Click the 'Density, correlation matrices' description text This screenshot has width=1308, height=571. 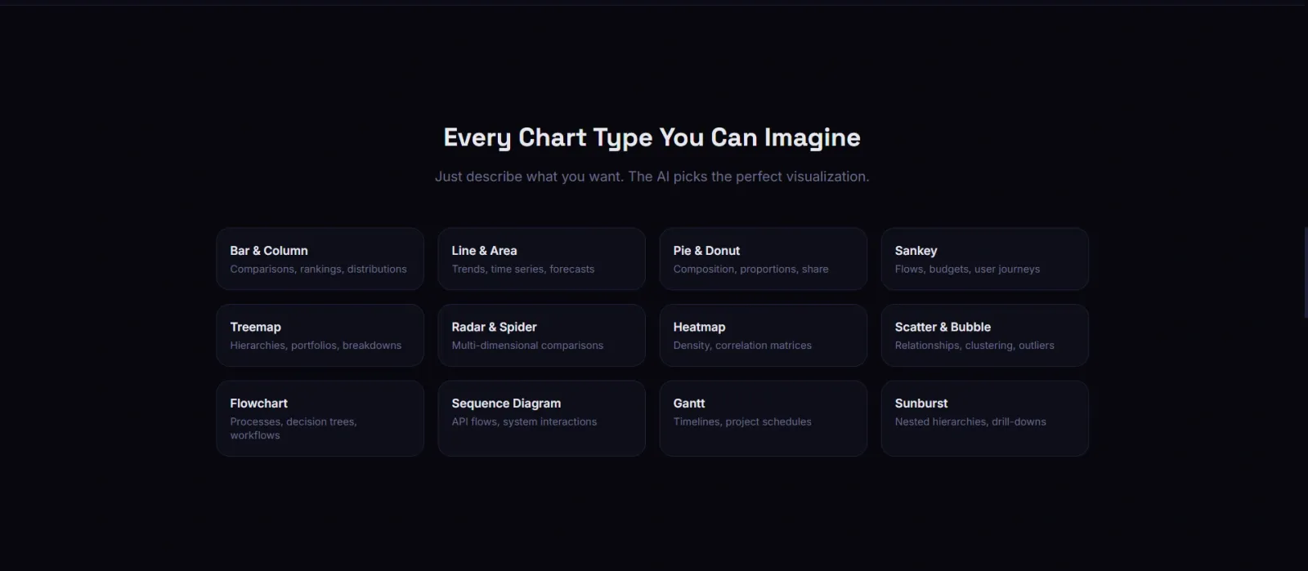coord(742,346)
